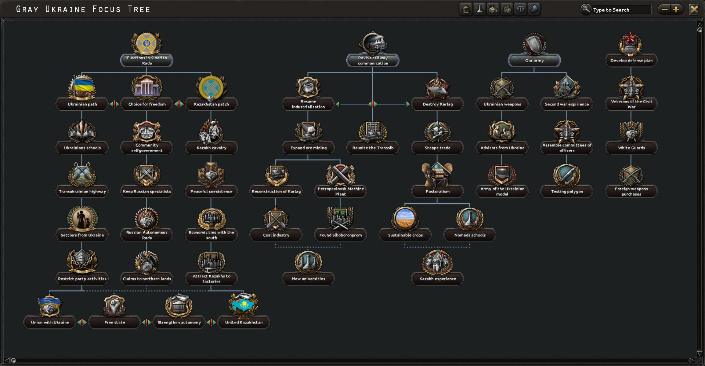Click the Keep Russian specialists focus label

[147, 191]
